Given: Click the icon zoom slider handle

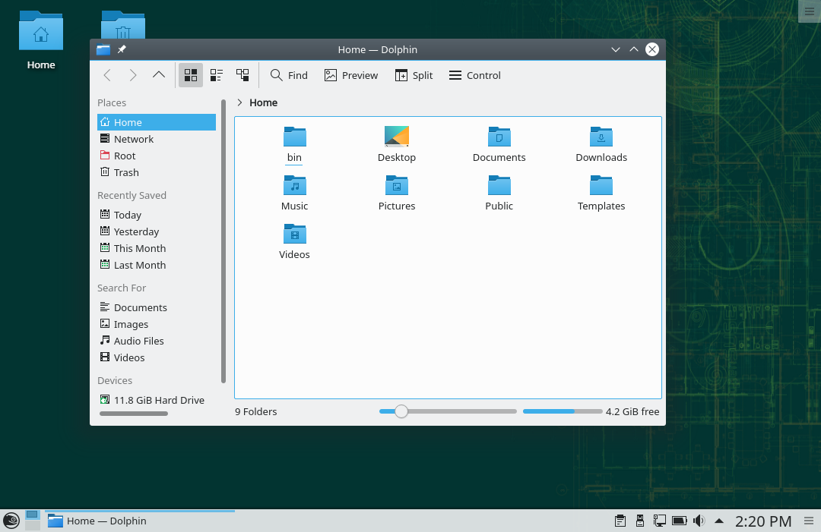Looking at the screenshot, I should tap(401, 411).
